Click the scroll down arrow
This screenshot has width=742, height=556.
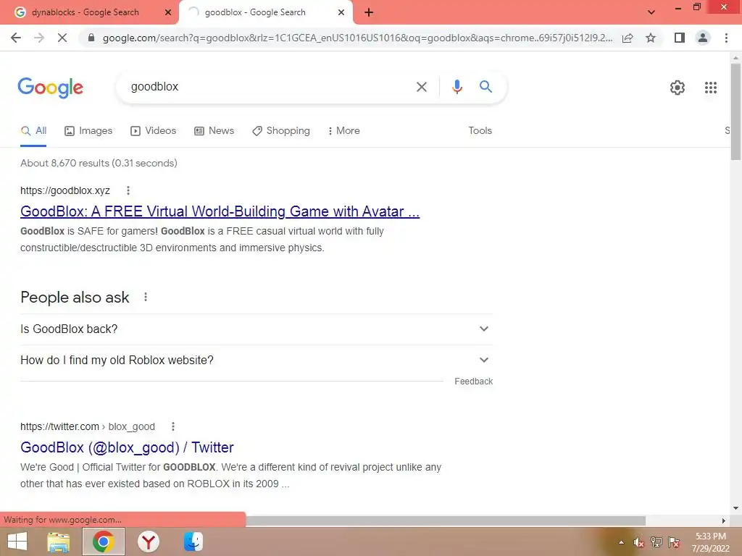tap(735, 508)
